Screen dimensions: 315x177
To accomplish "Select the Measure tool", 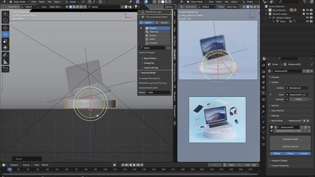I will pos(5,61).
